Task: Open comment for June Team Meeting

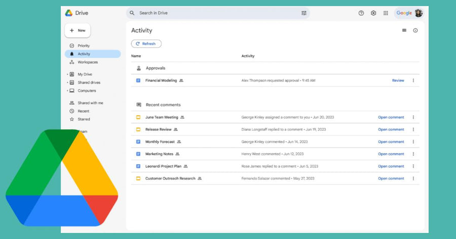Action: [x=391, y=117]
